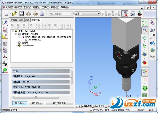The width and height of the screenshot is (158, 113).
Task: Save using the floppy disk icon
Action: (x=22, y=13)
